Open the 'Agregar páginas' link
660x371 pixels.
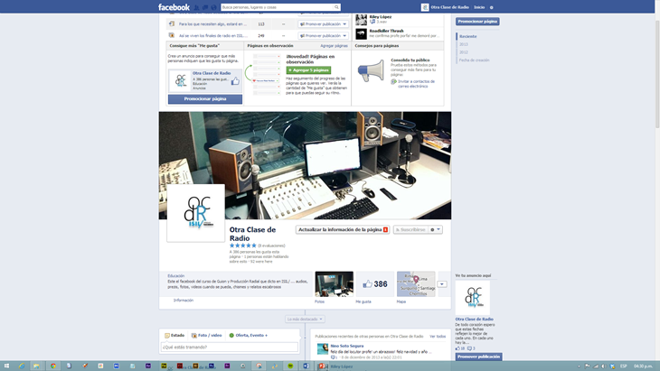pos(334,46)
